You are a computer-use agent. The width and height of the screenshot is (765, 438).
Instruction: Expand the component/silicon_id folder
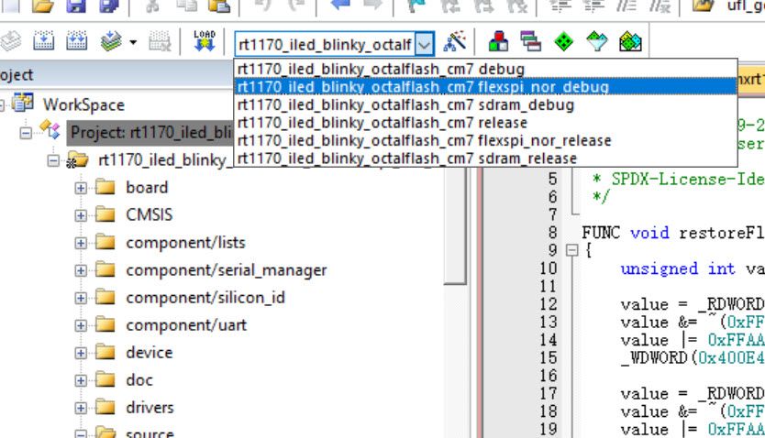pyautogui.click(x=81, y=298)
